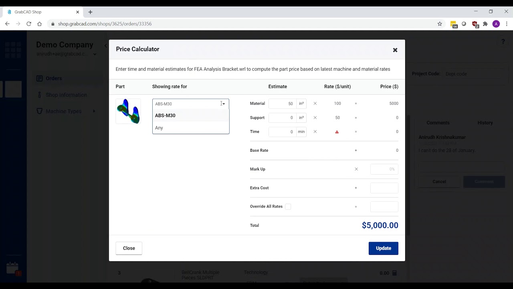Click the Cancel button under comments
The height and width of the screenshot is (289, 513).
[439, 181]
